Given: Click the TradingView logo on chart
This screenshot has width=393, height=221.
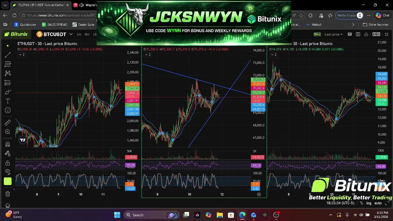Looking at the screenshot, I should (23, 140).
